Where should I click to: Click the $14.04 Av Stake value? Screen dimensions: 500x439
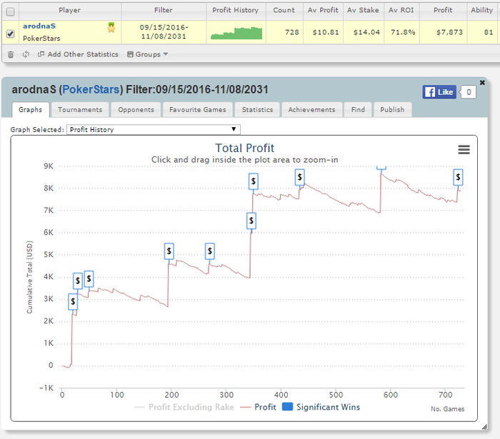pos(366,32)
